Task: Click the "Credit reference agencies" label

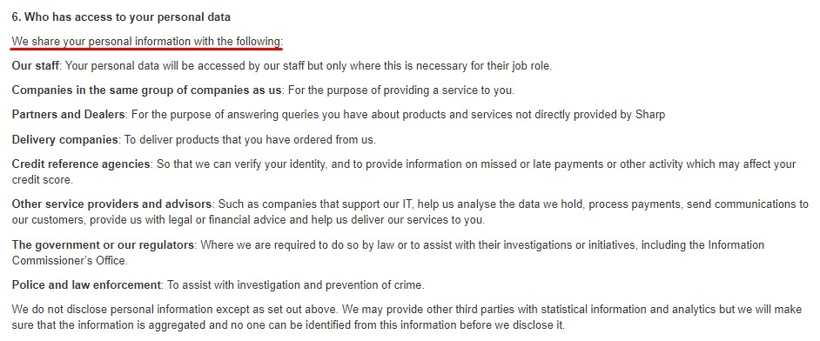Action: click(x=81, y=164)
